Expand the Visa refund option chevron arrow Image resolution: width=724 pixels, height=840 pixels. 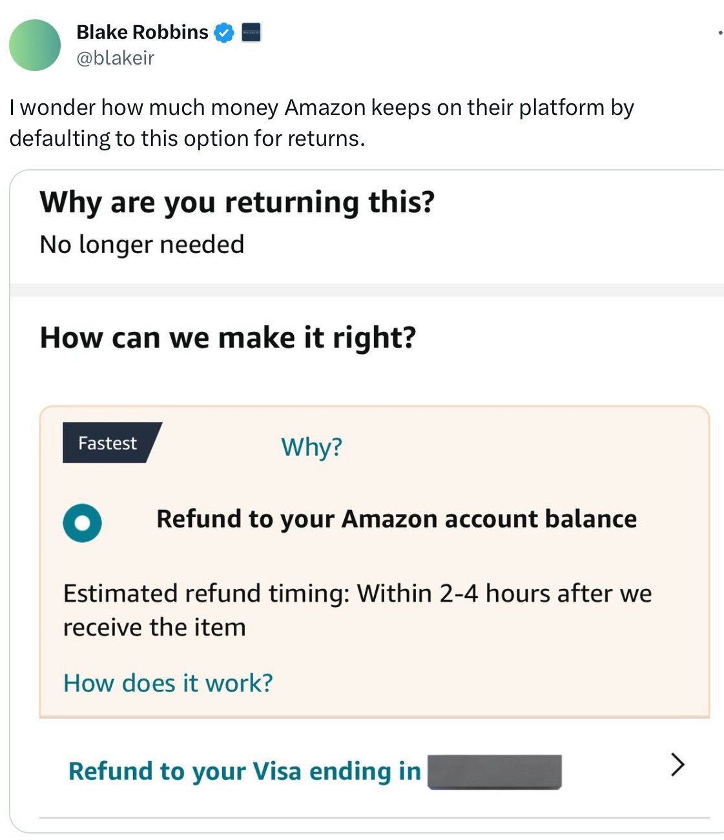677,764
